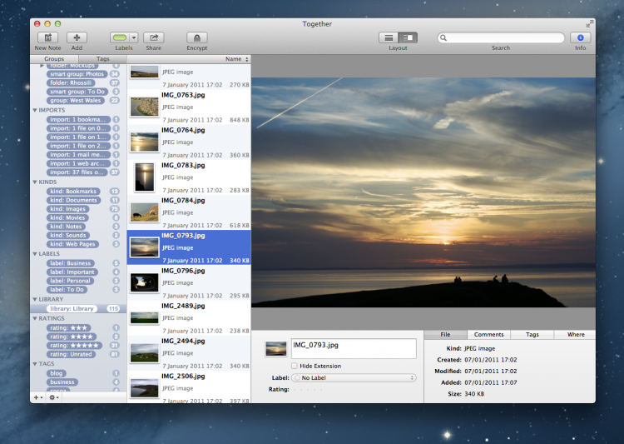Select the IMG_0796.jpg thumbnail

tap(145, 282)
